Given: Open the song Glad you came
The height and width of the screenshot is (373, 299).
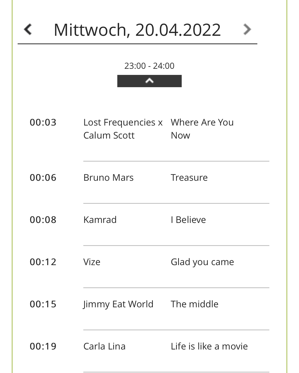Looking at the screenshot, I should pos(202,262).
